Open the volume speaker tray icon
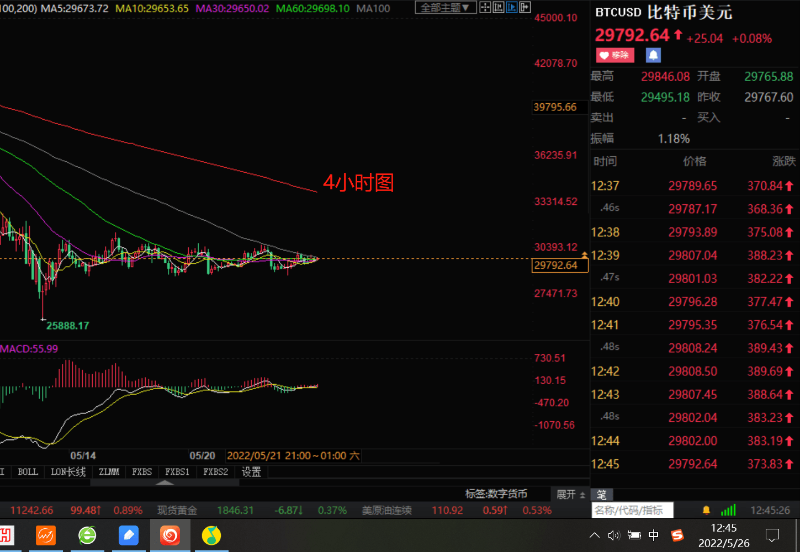The image size is (800, 552). click(614, 535)
